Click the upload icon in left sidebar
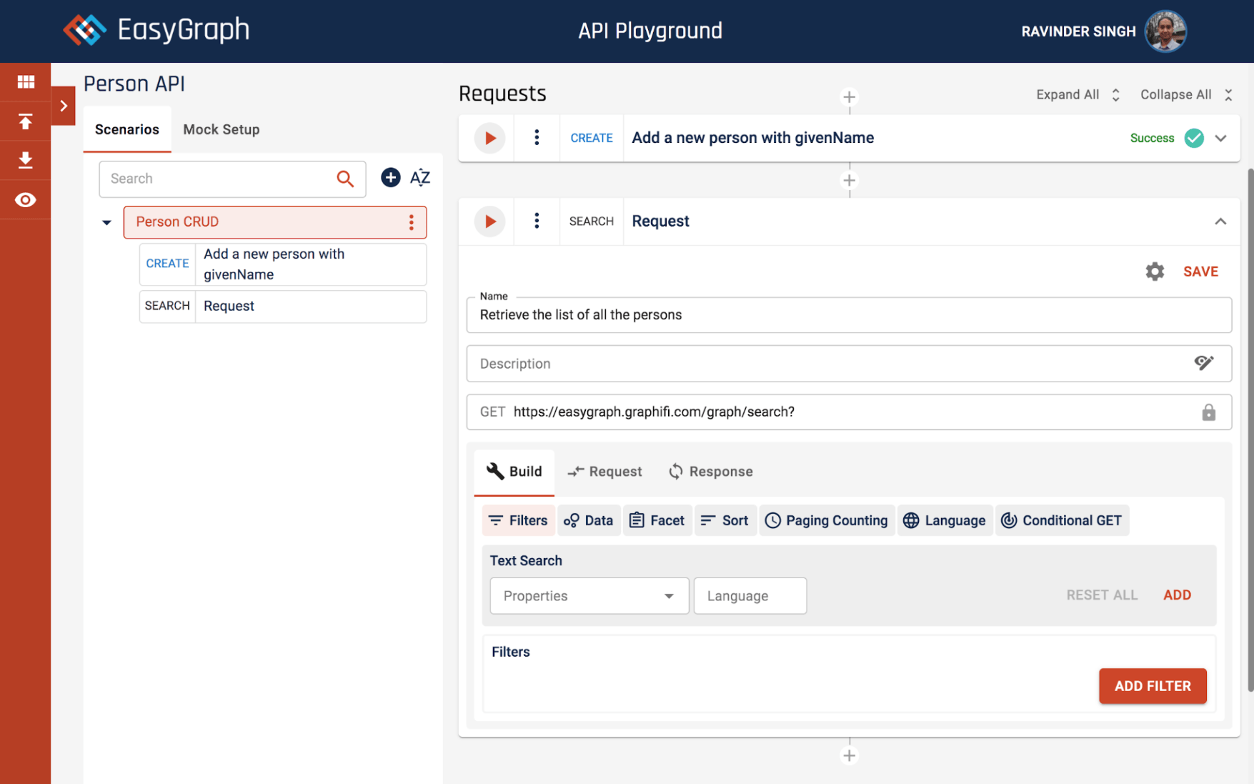Viewport: 1254px width, 784px height. pos(25,122)
